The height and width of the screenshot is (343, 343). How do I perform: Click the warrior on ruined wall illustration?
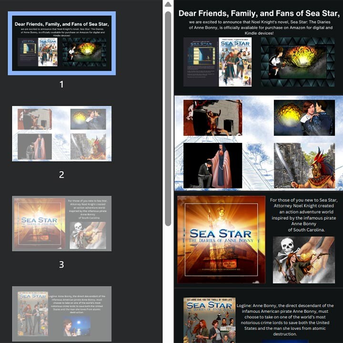(x=212, y=118)
